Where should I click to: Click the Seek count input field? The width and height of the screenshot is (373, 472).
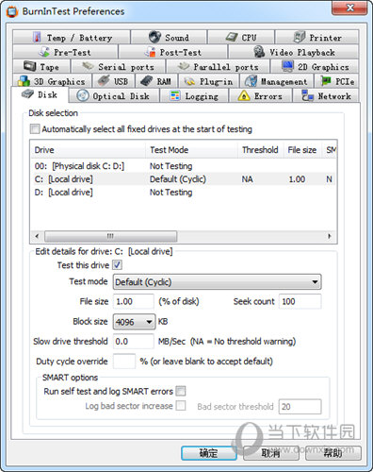(300, 301)
